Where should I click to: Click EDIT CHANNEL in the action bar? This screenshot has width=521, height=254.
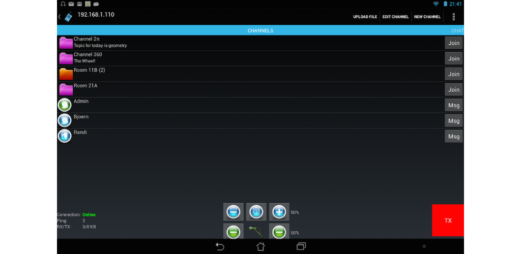[x=395, y=17]
